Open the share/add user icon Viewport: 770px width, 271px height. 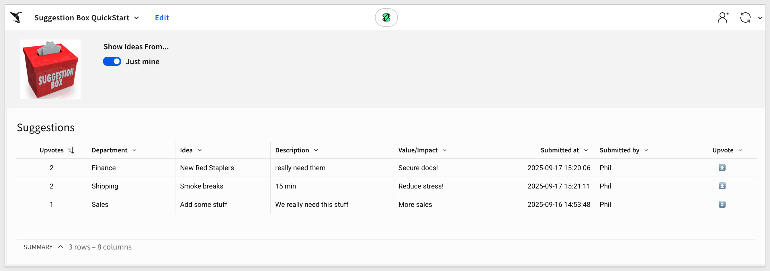723,18
